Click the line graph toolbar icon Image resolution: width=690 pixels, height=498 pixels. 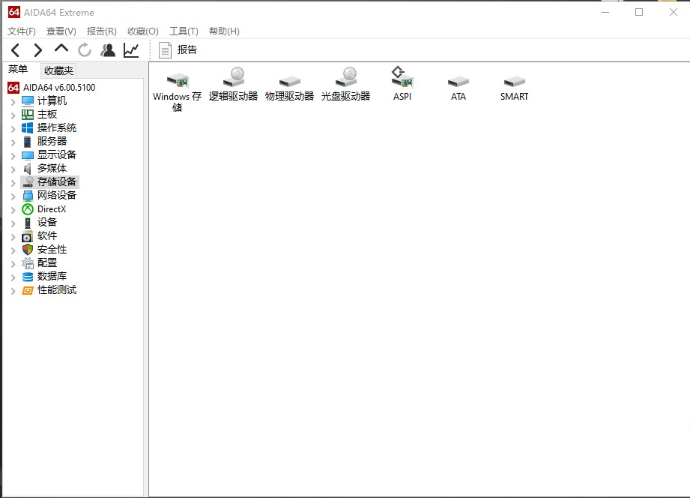tap(131, 50)
